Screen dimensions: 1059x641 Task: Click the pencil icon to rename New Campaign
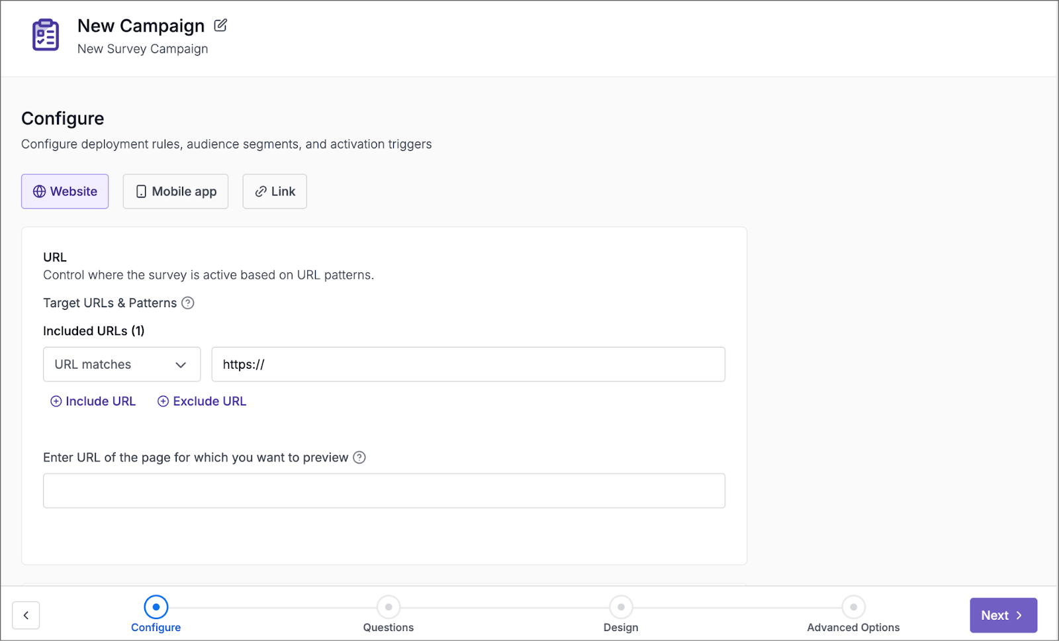coord(220,25)
